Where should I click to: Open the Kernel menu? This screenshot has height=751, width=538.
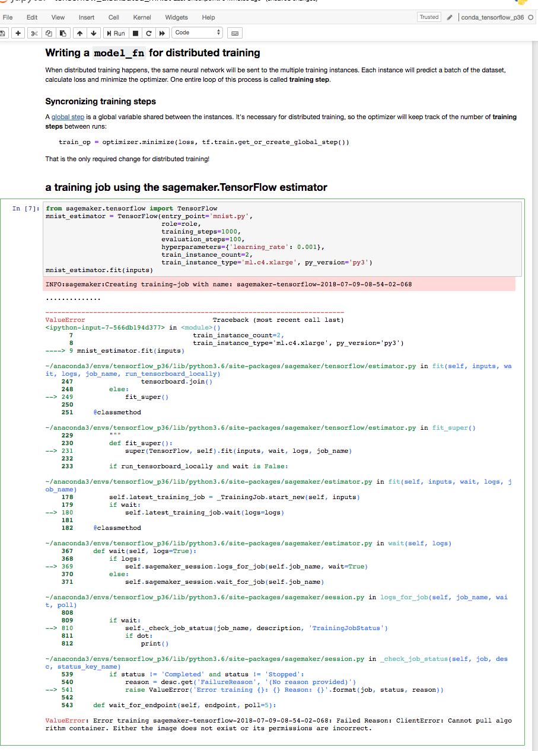[142, 18]
